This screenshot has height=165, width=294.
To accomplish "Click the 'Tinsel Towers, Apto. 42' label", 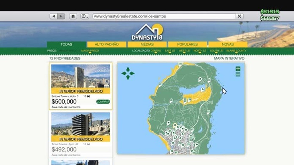I will (65, 144).
